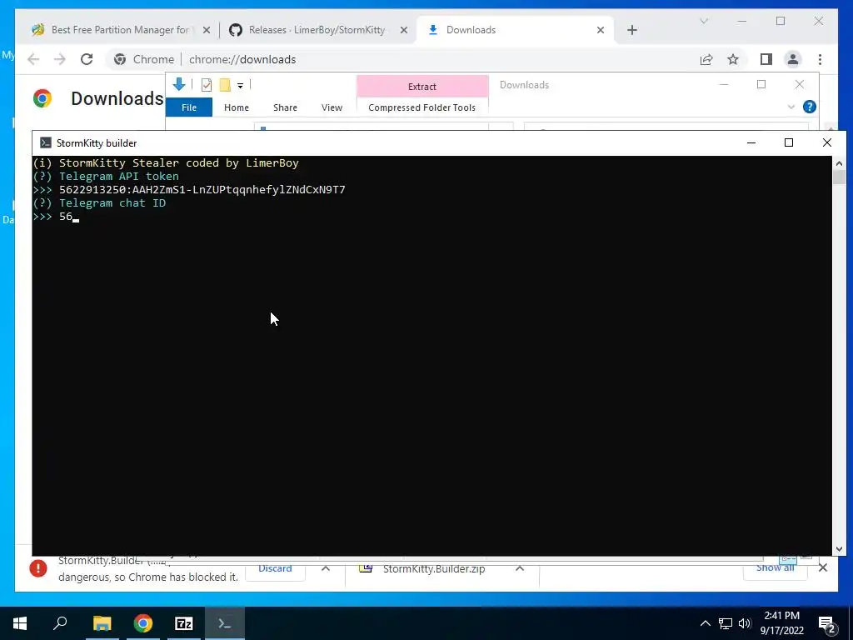The image size is (853, 640).
Task: Open the View ribbon tab in Explorer
Action: coord(332,107)
